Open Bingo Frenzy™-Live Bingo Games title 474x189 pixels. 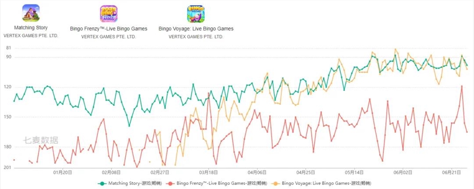click(x=109, y=29)
